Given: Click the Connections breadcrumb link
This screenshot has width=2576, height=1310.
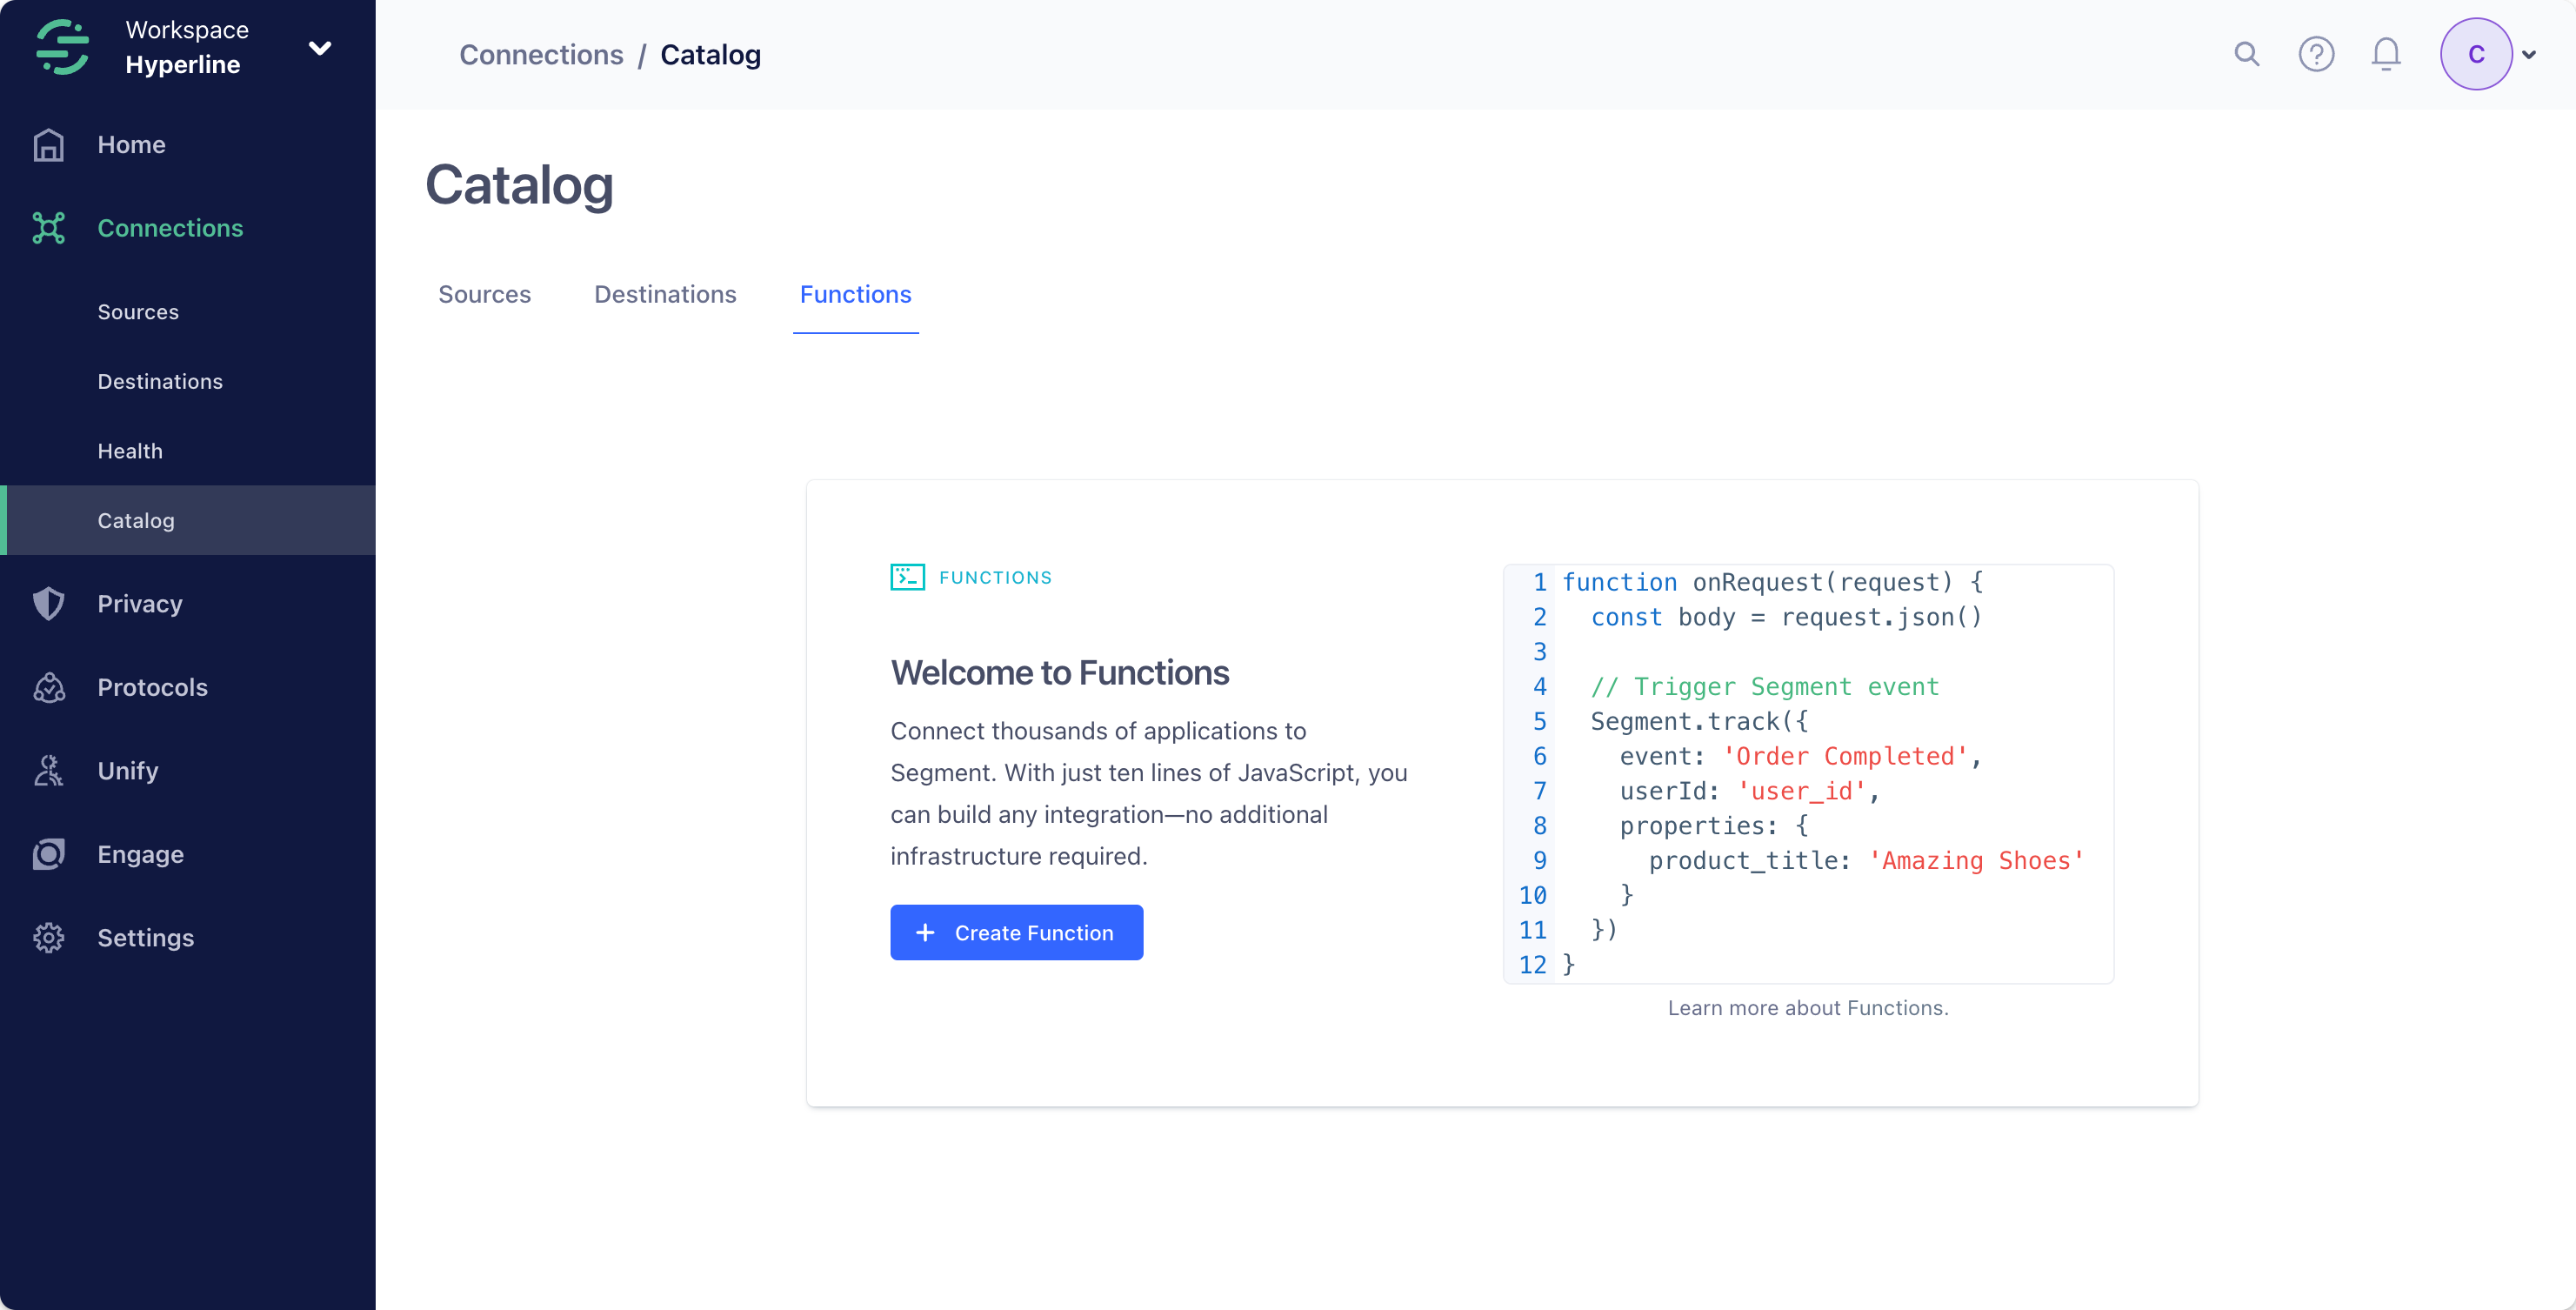Looking at the screenshot, I should pos(541,55).
